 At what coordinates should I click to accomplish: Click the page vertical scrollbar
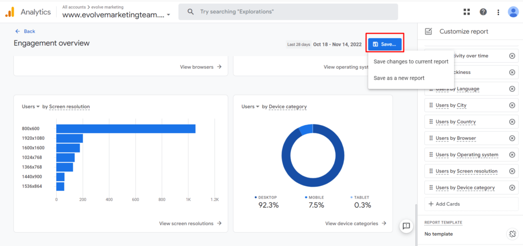(415, 224)
